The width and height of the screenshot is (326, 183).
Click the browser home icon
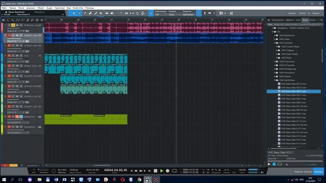click(269, 20)
